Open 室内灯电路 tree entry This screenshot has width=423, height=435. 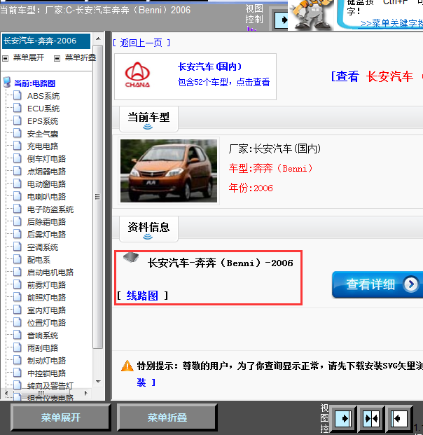point(46,310)
